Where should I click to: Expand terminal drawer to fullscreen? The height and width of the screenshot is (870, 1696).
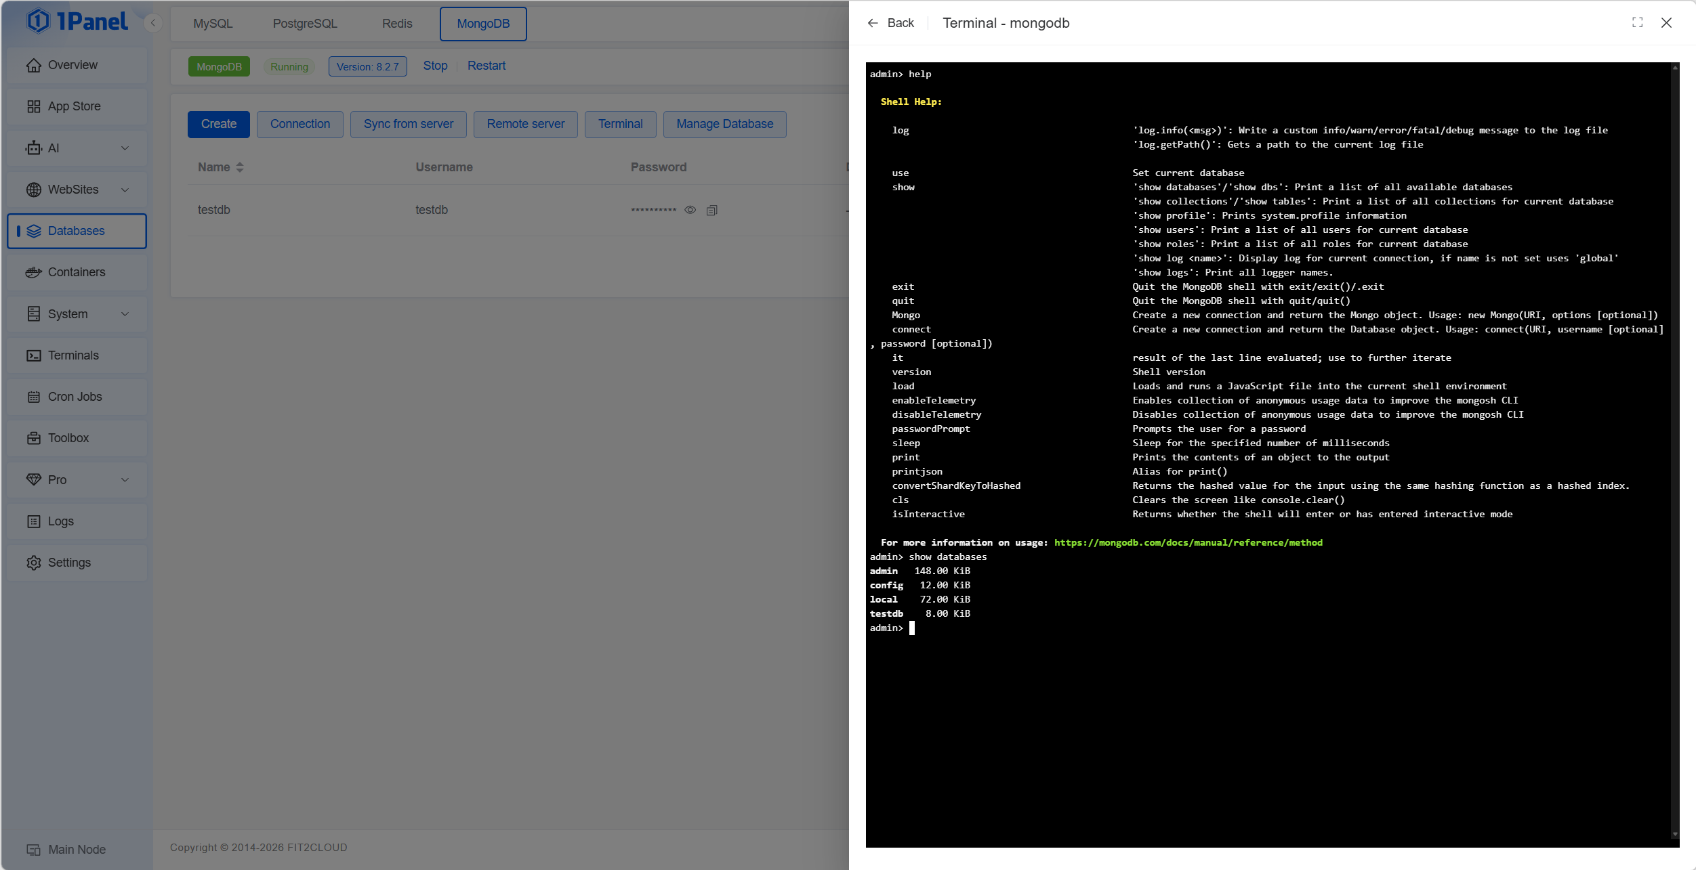[1638, 22]
